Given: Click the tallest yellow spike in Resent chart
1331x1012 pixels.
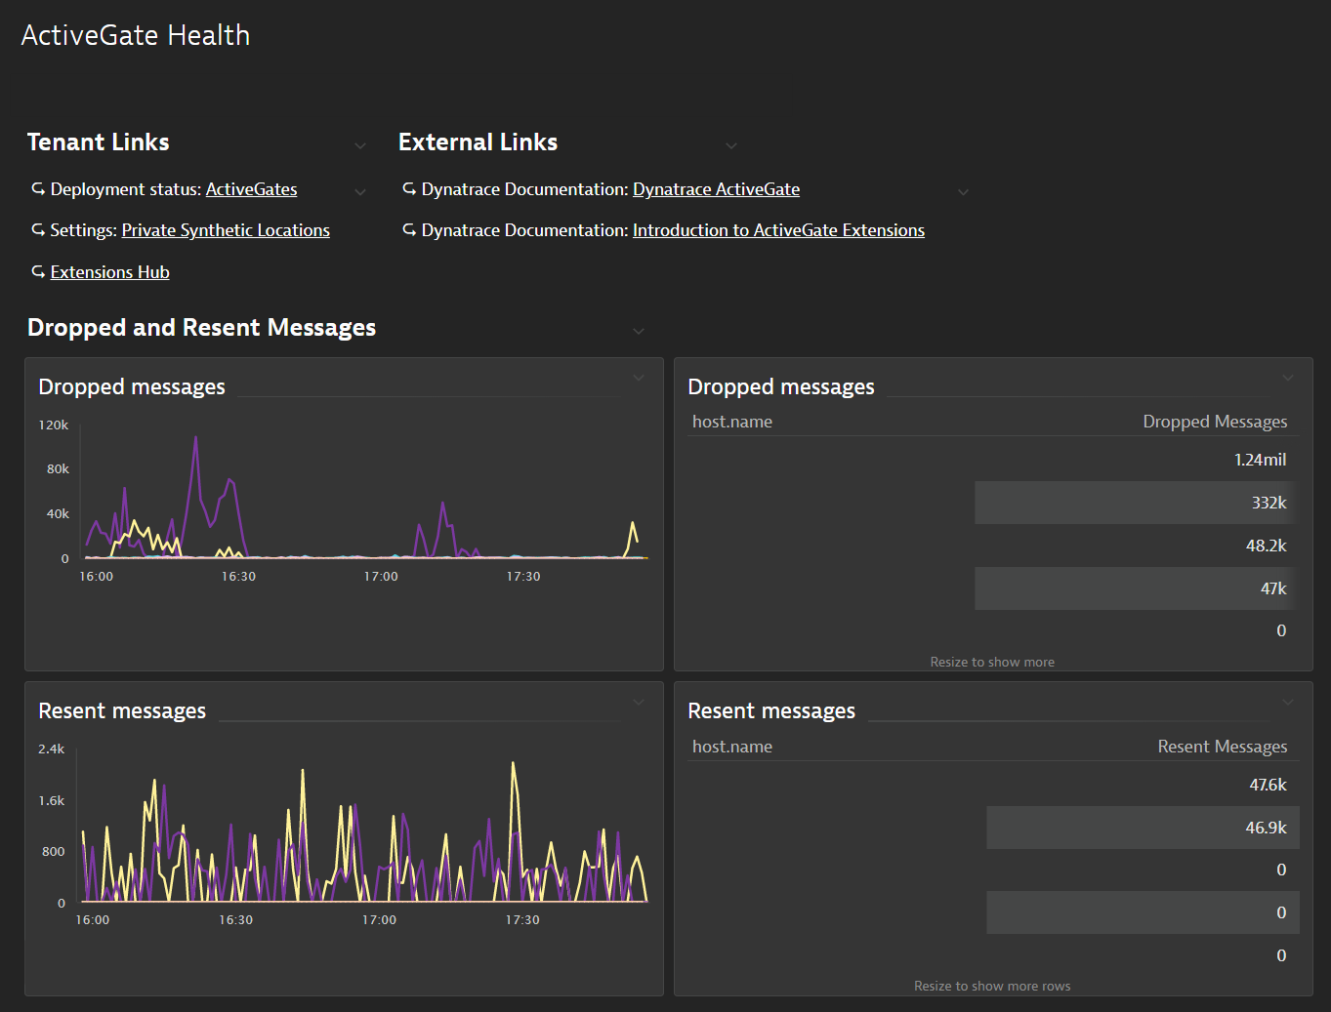Looking at the screenshot, I should coord(514,766).
